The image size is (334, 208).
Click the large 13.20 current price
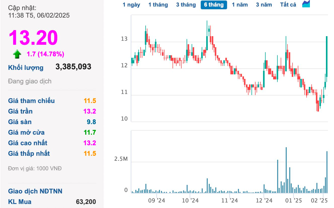click(x=33, y=38)
